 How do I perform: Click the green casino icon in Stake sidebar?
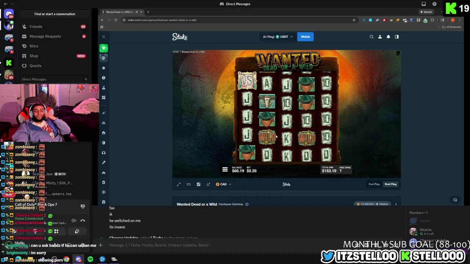point(104,48)
